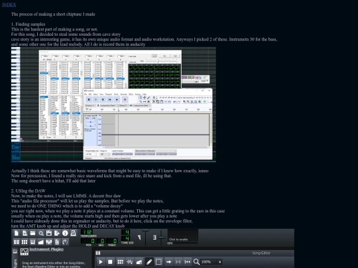
Task: Click the Undo icon in Audacity
Action: 175,101
